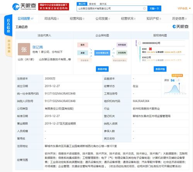Viewport: 193px width, 172px height.
Task: Click the 统一社会信用代码 value
Action: coord(60,94)
